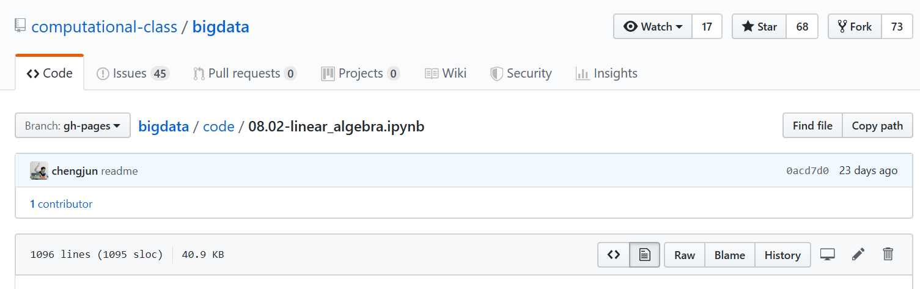Image resolution: width=920 pixels, height=289 pixels.
Task: Click the desktop open icon
Action: 827,255
